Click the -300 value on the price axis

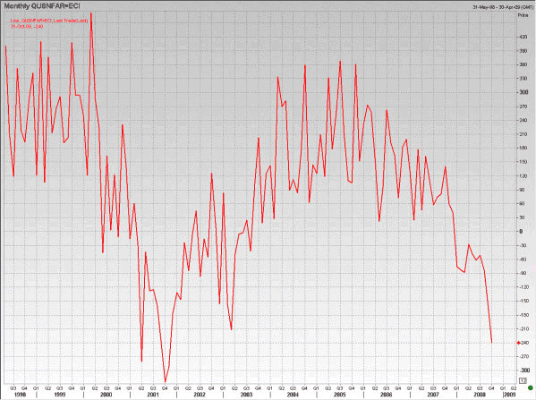pyautogui.click(x=524, y=370)
